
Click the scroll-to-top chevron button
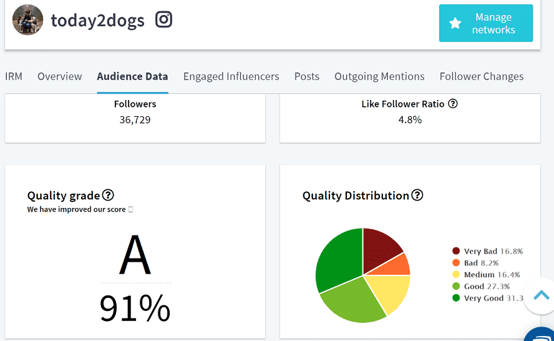(541, 295)
